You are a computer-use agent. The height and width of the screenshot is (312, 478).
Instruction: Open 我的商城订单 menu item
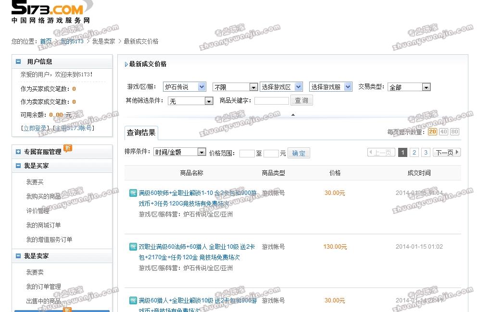click(x=43, y=225)
